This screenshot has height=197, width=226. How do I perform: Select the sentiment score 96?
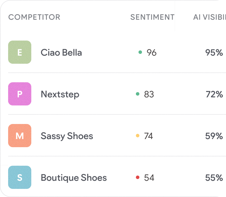click(152, 52)
